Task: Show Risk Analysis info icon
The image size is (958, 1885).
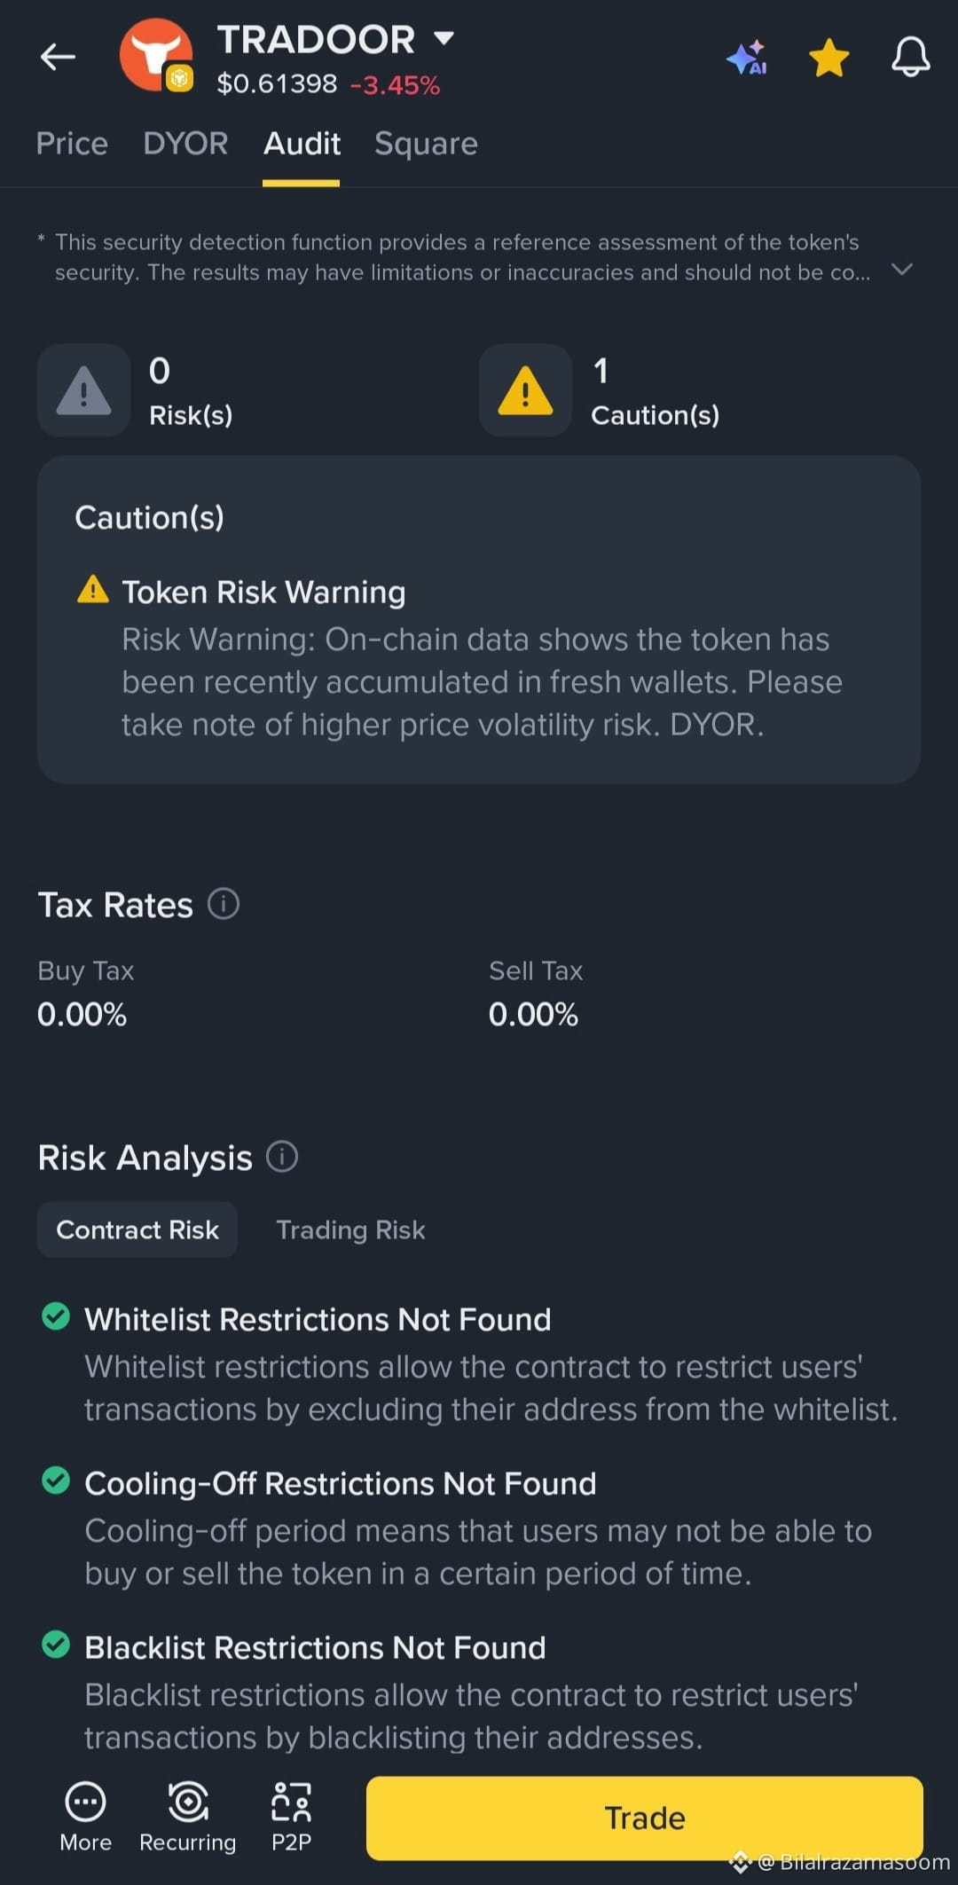Action: pos(282,1157)
